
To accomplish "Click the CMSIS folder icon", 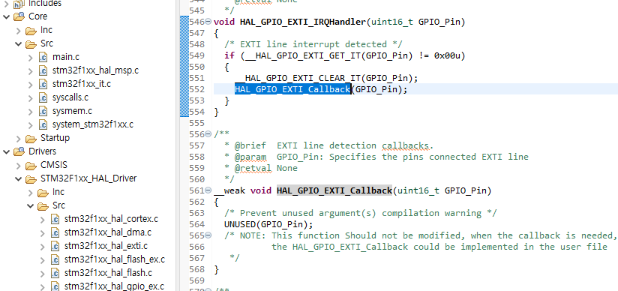I will coord(31,165).
